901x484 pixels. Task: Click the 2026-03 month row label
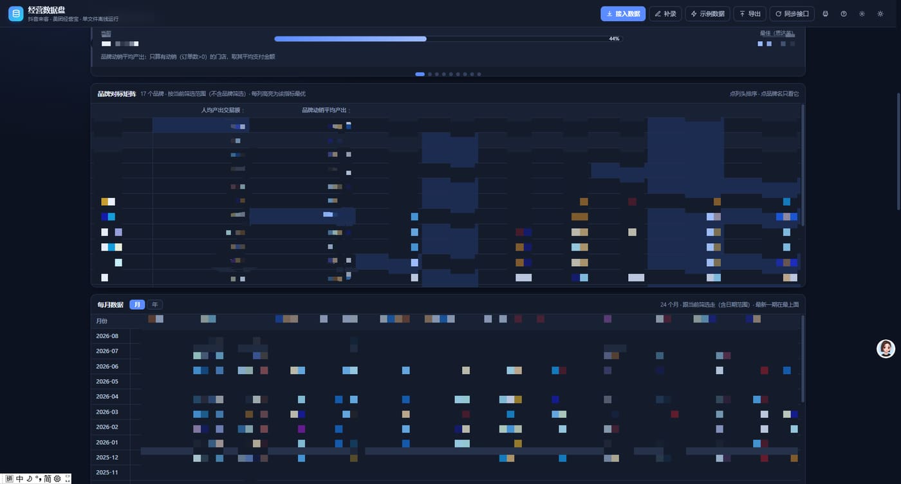[107, 412]
